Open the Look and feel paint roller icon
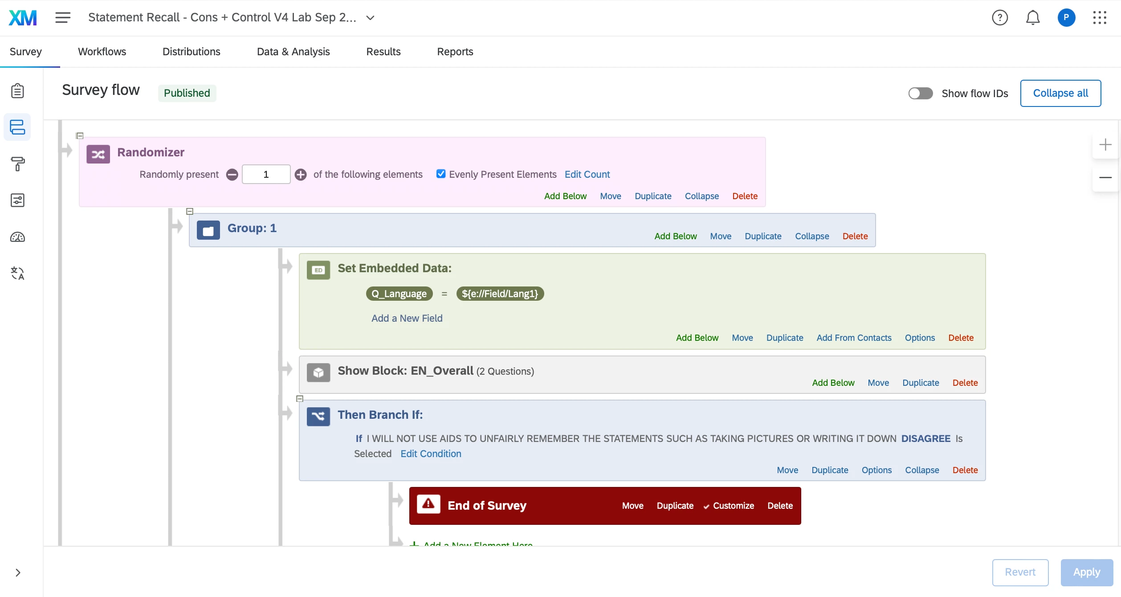The width and height of the screenshot is (1121, 597). [x=17, y=164]
